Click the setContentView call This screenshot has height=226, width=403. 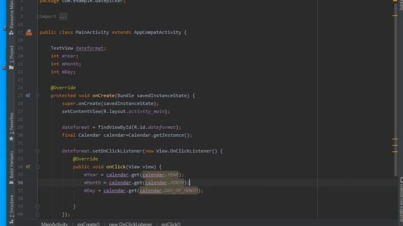81,112
